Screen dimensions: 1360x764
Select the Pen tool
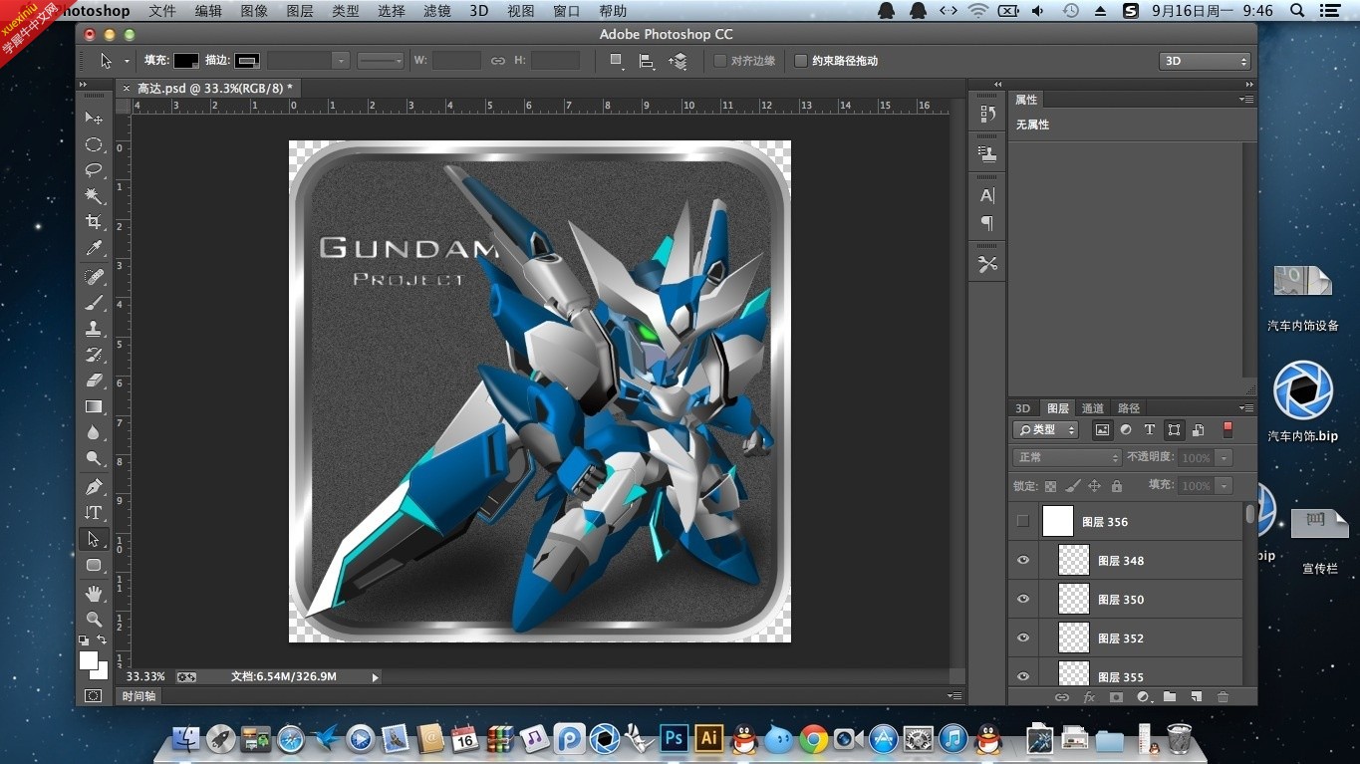(94, 487)
